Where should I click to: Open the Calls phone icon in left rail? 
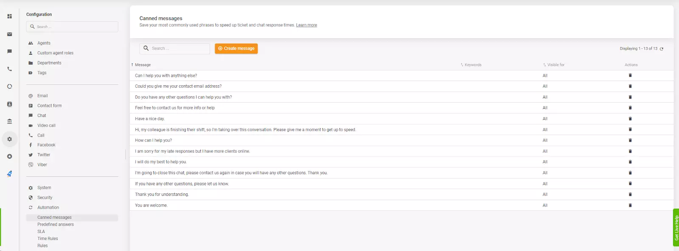[9, 69]
